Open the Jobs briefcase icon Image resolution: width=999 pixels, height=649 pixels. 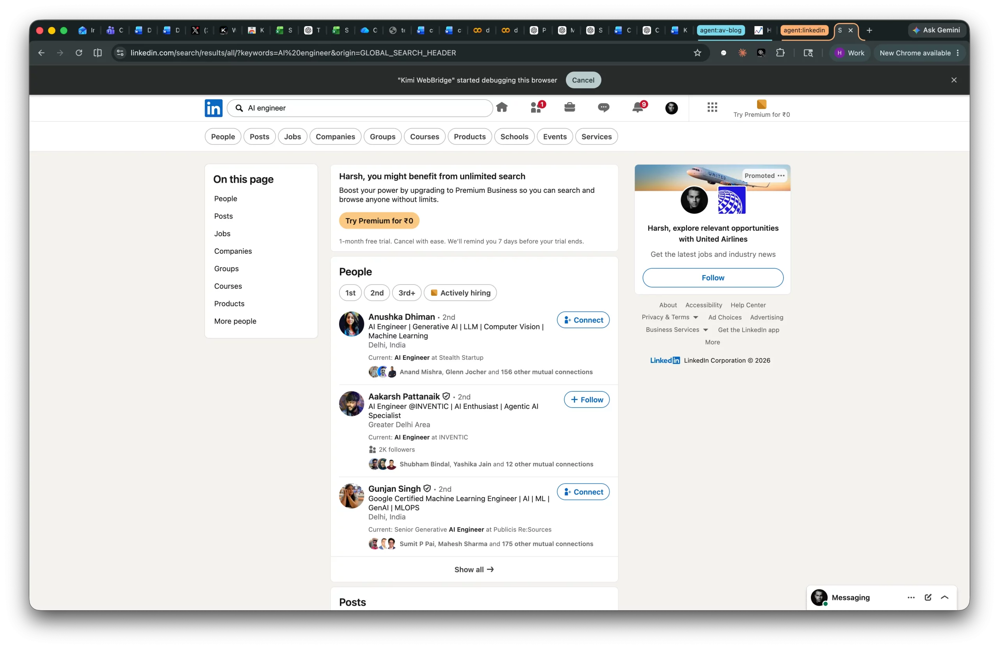pyautogui.click(x=570, y=107)
